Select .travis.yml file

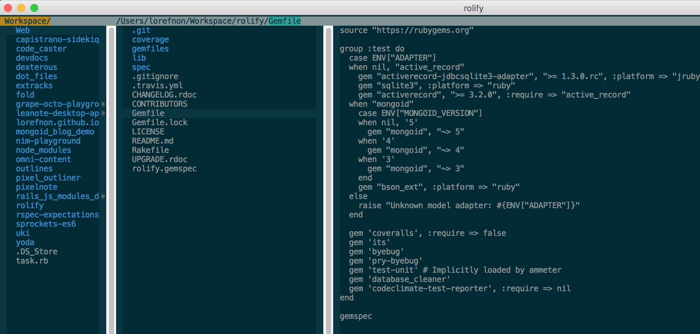coord(157,86)
